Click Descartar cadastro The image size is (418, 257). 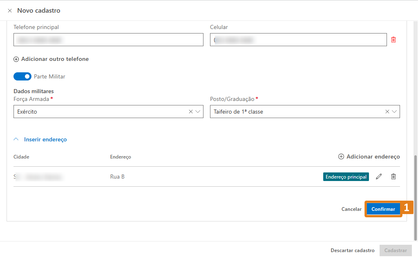(x=352, y=250)
